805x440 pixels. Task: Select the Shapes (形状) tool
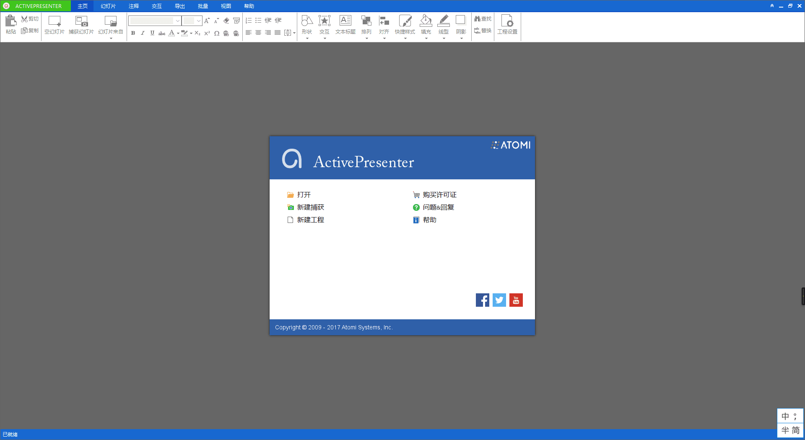point(306,25)
